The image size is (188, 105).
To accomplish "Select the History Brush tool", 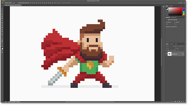I will (x=2, y=24).
